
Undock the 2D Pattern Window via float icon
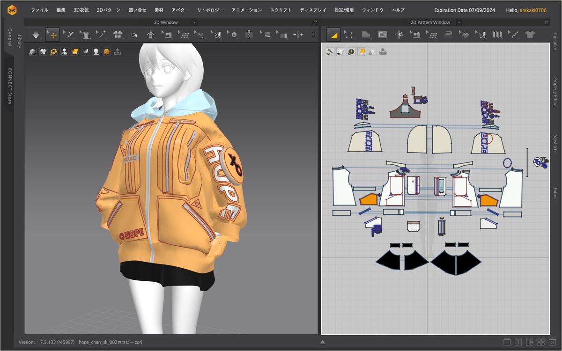547,22
